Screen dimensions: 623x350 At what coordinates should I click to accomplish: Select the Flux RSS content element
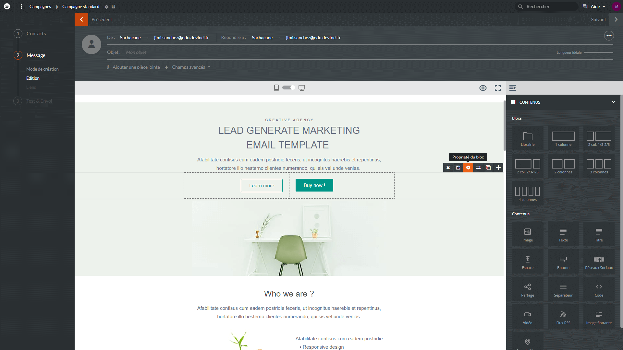pos(563,317)
